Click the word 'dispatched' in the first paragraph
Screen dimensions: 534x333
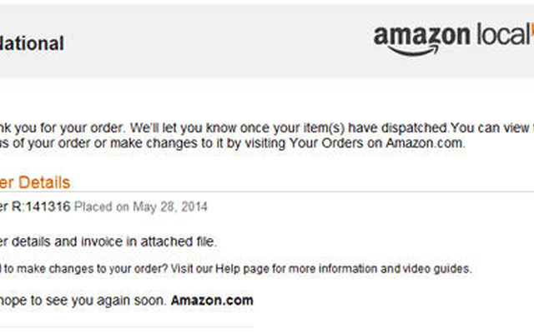[414, 127]
